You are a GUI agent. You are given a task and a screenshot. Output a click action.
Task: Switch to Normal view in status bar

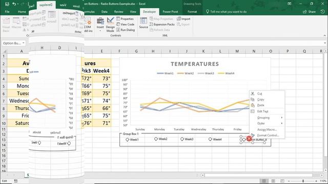coord(264,181)
